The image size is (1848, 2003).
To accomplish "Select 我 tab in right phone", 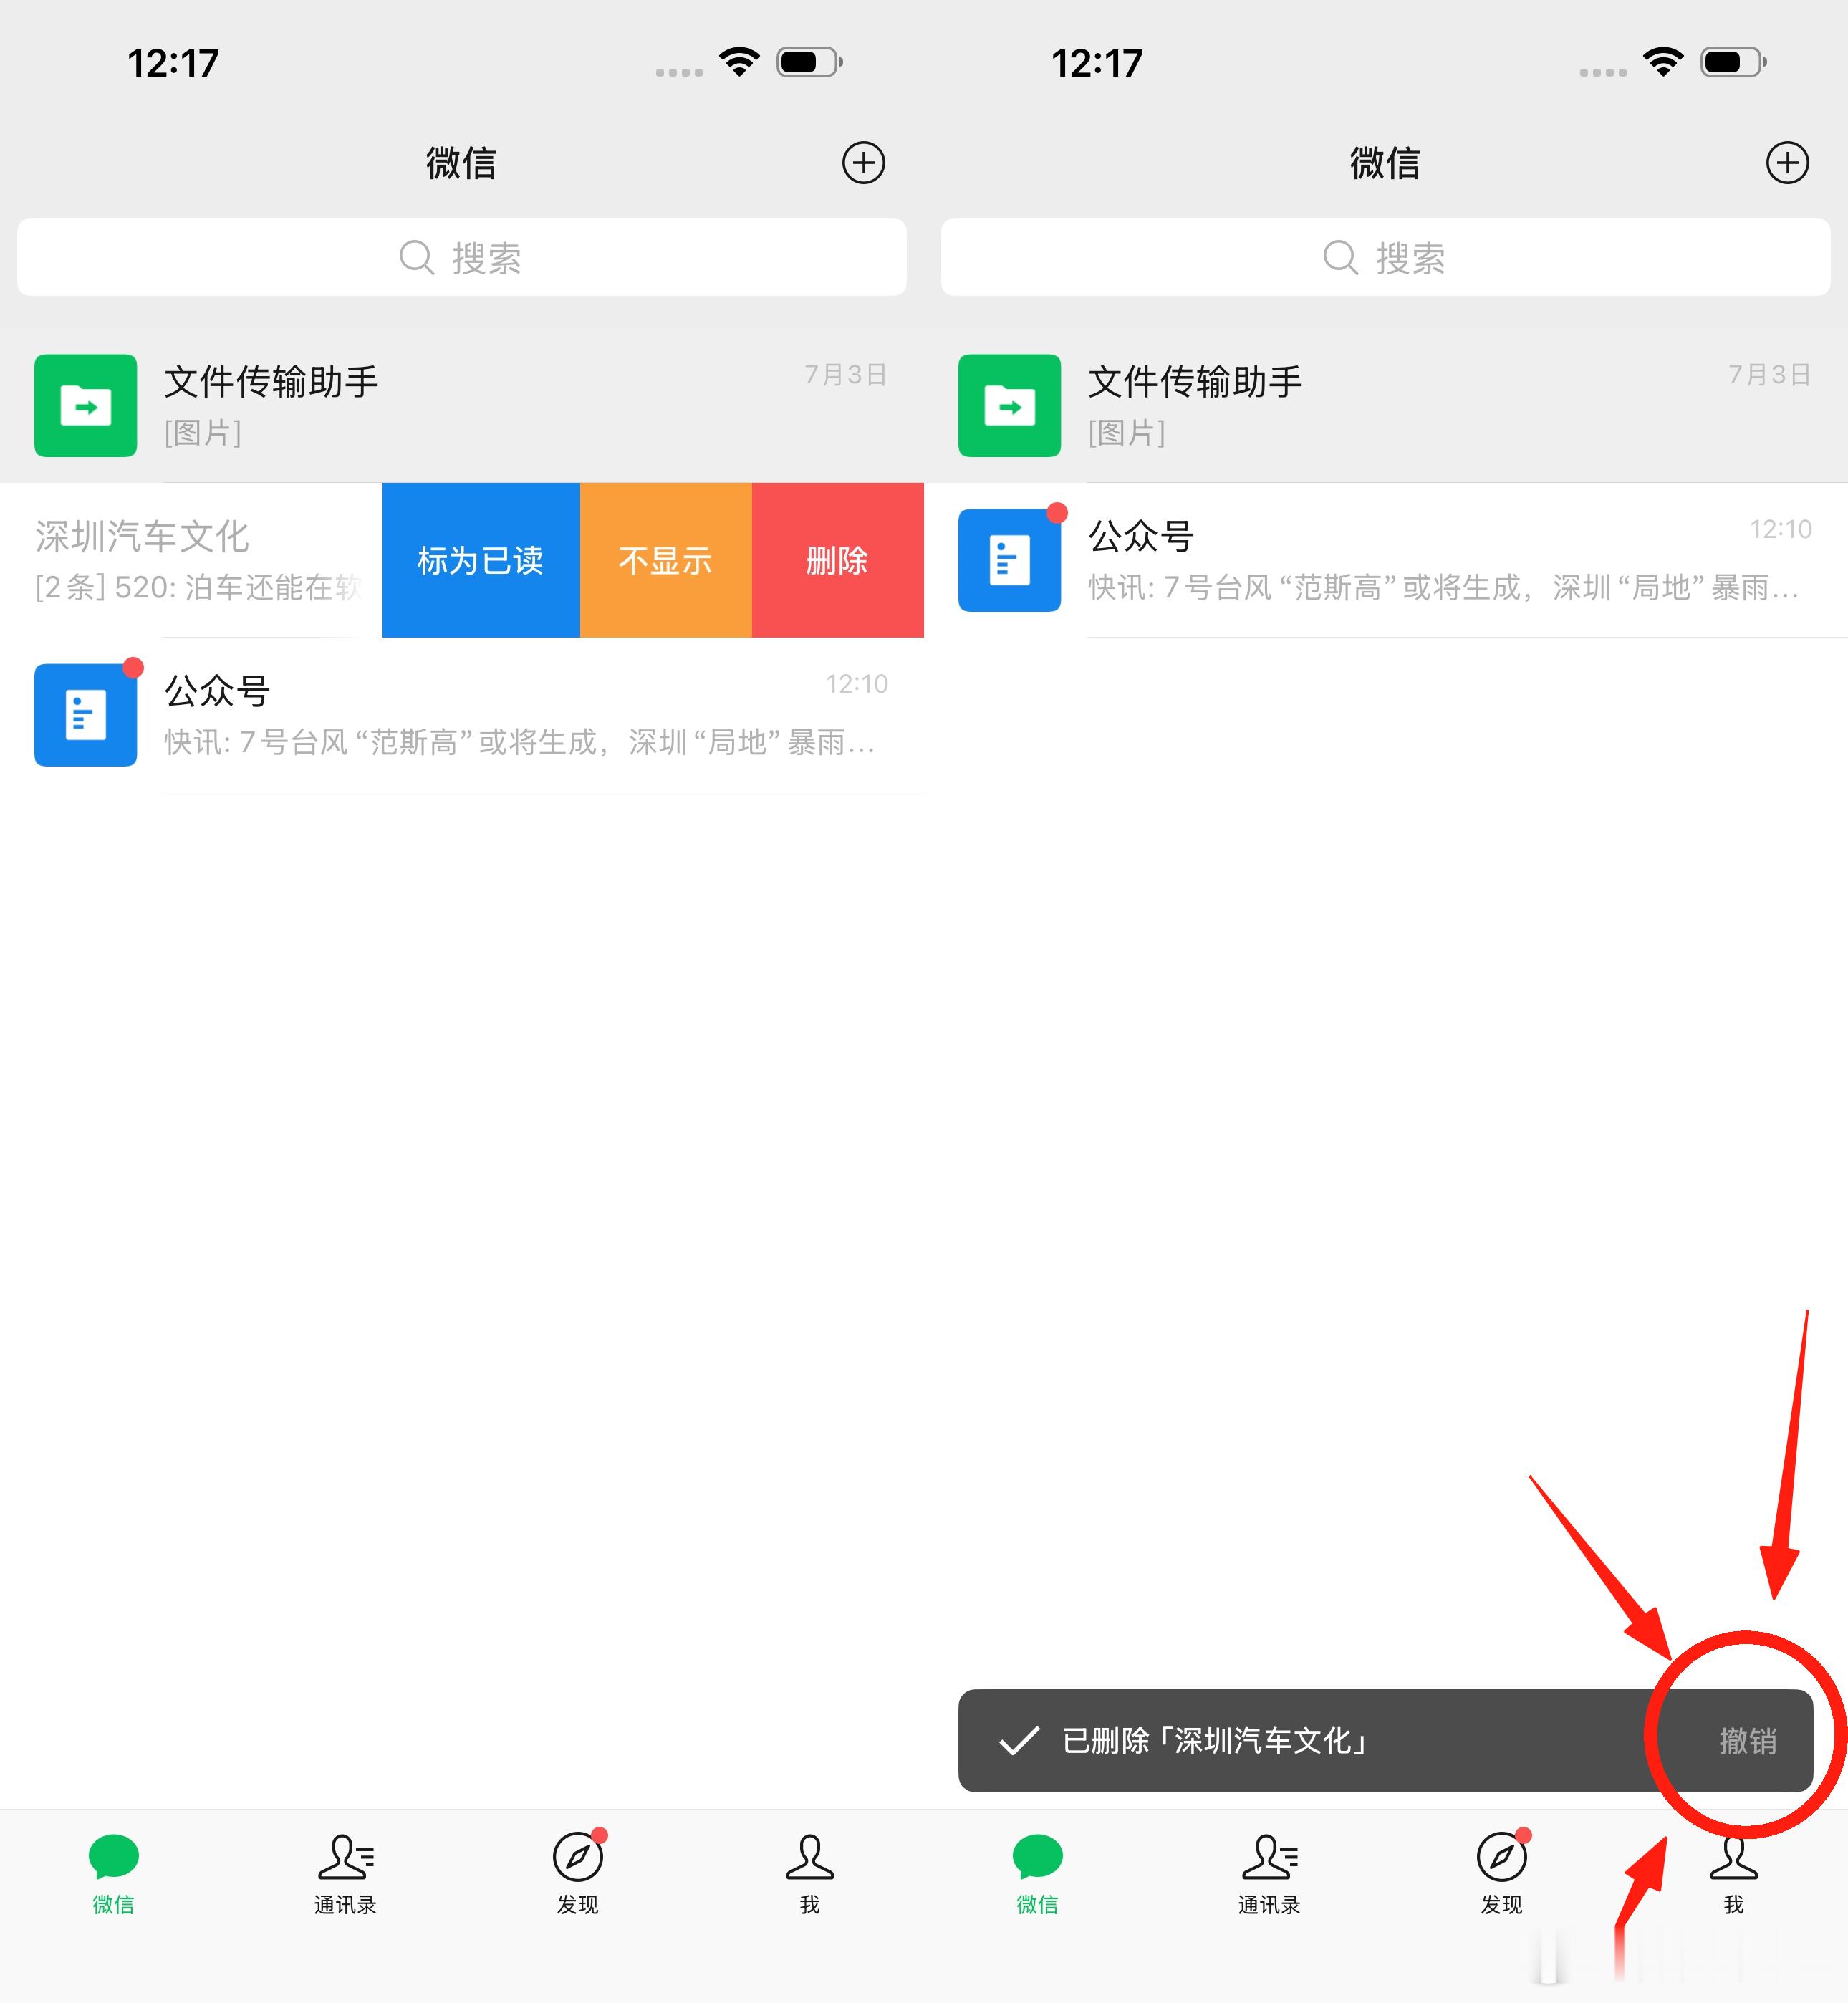I will [1733, 1874].
